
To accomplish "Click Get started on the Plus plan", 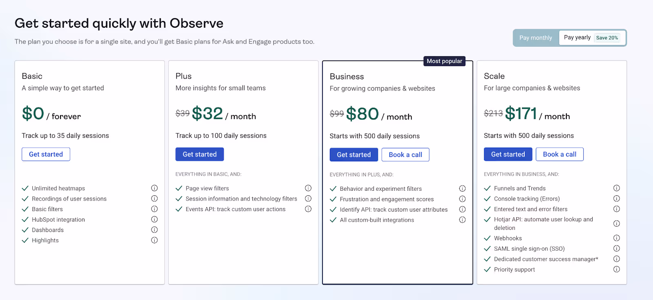I will pyautogui.click(x=200, y=154).
